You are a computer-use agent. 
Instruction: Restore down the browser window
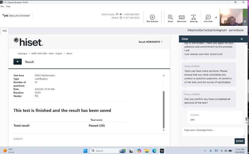(x=235, y=2)
